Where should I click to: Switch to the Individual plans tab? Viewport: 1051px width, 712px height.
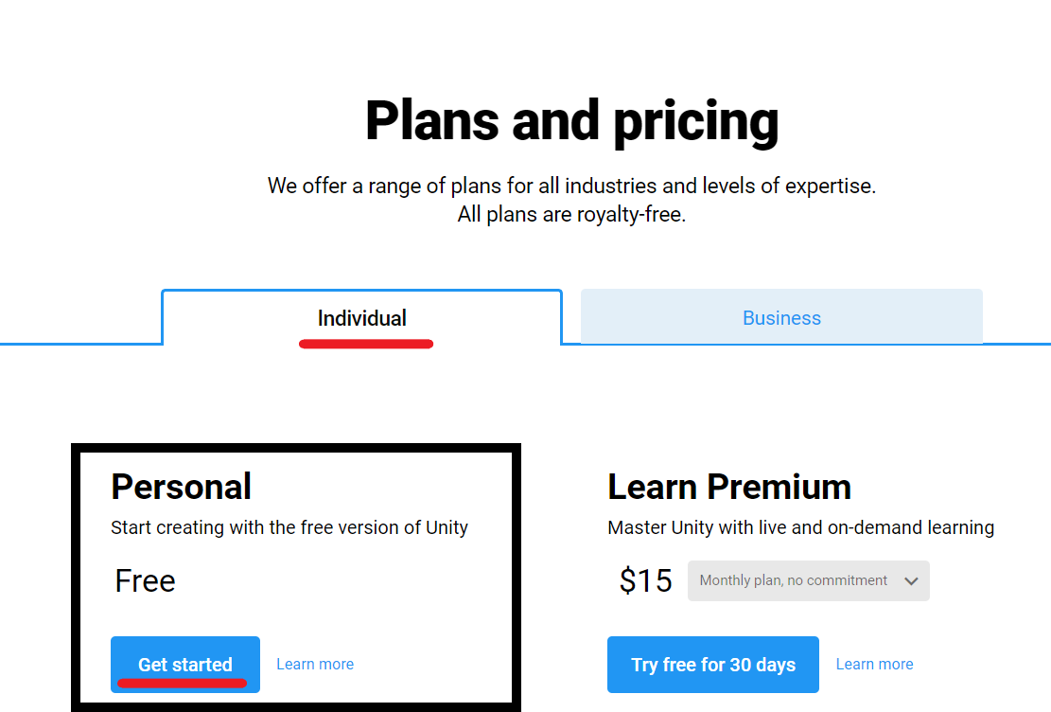point(361,318)
